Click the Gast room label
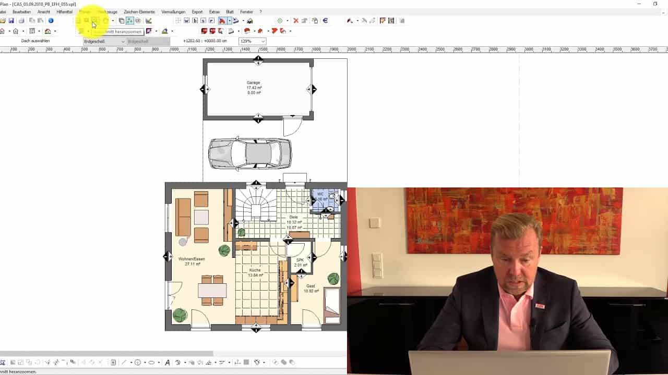The image size is (668, 375). tap(311, 286)
